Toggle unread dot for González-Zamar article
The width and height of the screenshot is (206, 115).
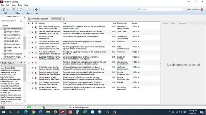point(32,48)
